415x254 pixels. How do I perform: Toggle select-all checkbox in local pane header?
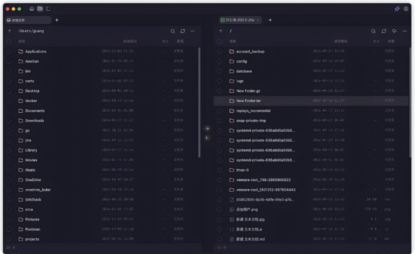click(9, 42)
